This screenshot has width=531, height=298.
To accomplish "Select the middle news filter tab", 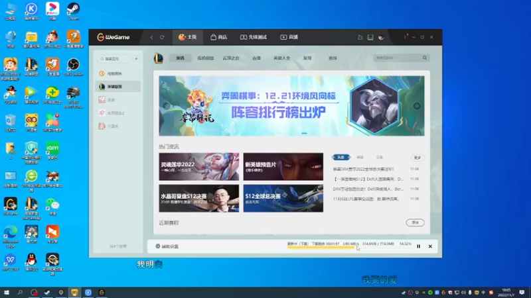I will (x=360, y=157).
